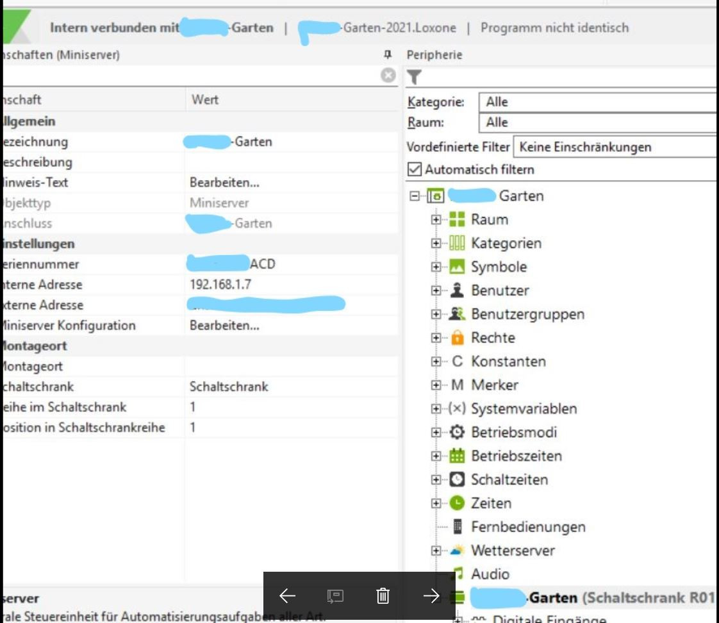
Task: Click the Wert column header
Action: click(x=205, y=99)
